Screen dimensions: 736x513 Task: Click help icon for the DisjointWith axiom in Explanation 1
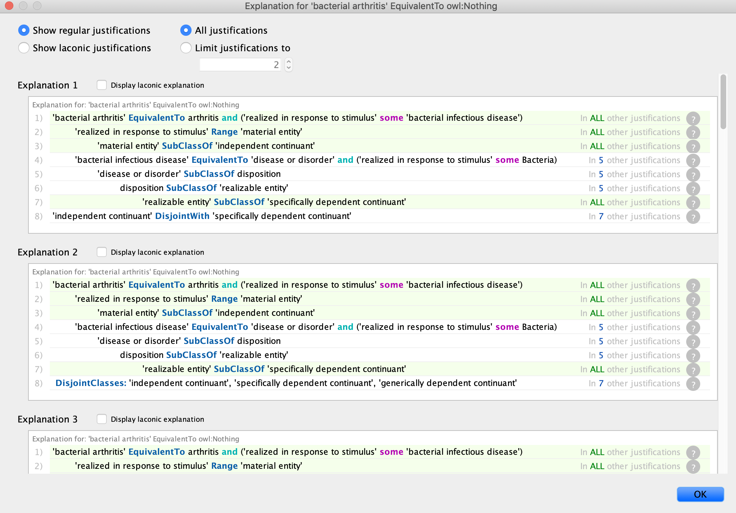693,216
